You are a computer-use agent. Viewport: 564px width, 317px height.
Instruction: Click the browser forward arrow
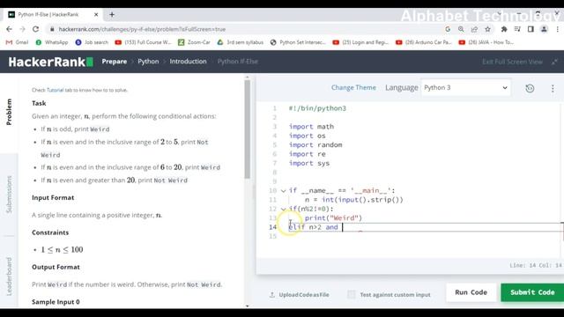pos(22,29)
